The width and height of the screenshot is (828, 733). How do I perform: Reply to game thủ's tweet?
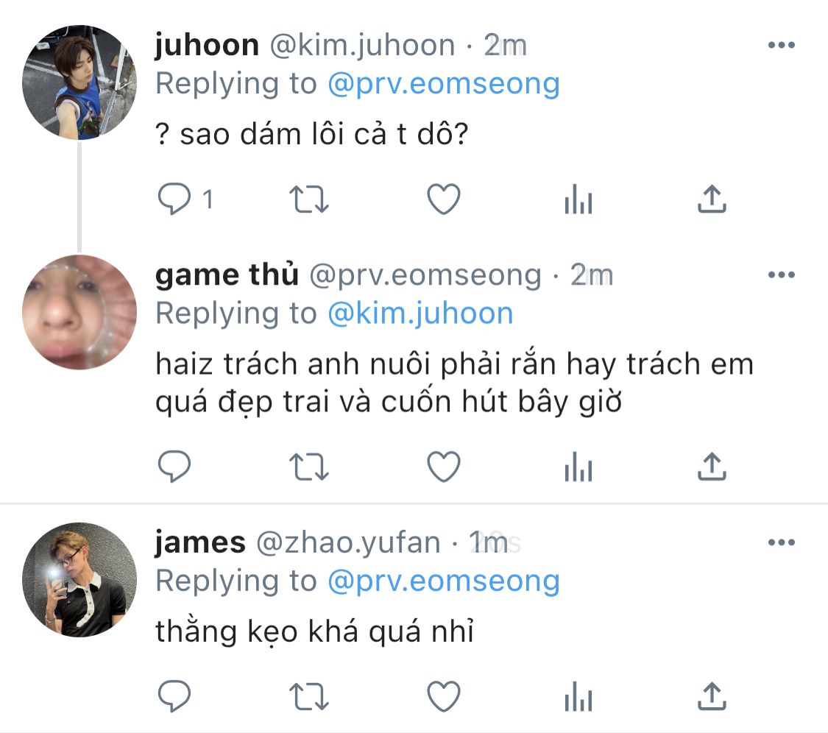174,467
